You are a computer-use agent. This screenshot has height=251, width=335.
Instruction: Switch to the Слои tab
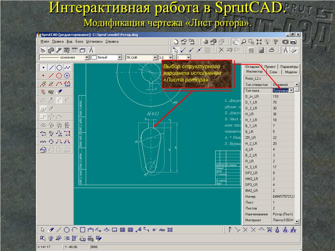273,72
